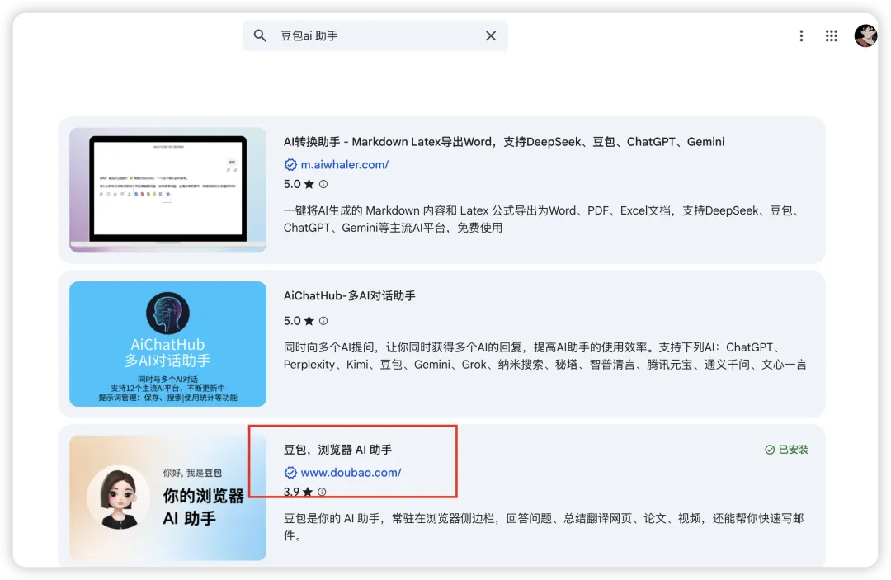
Task: Click rating info icon for AI转换助手
Action: pyautogui.click(x=323, y=184)
